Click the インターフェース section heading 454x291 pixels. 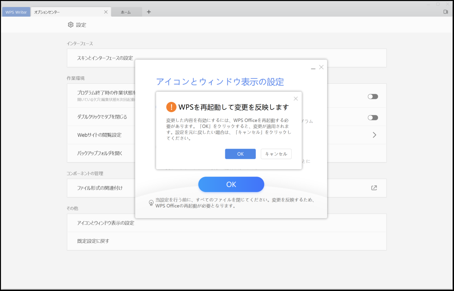tap(80, 43)
